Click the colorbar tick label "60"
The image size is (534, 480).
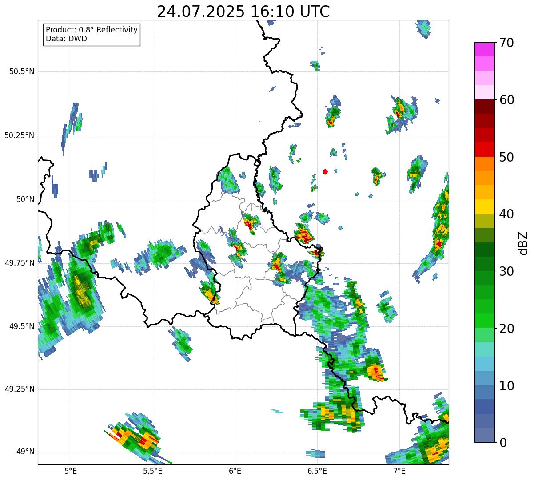(506, 100)
